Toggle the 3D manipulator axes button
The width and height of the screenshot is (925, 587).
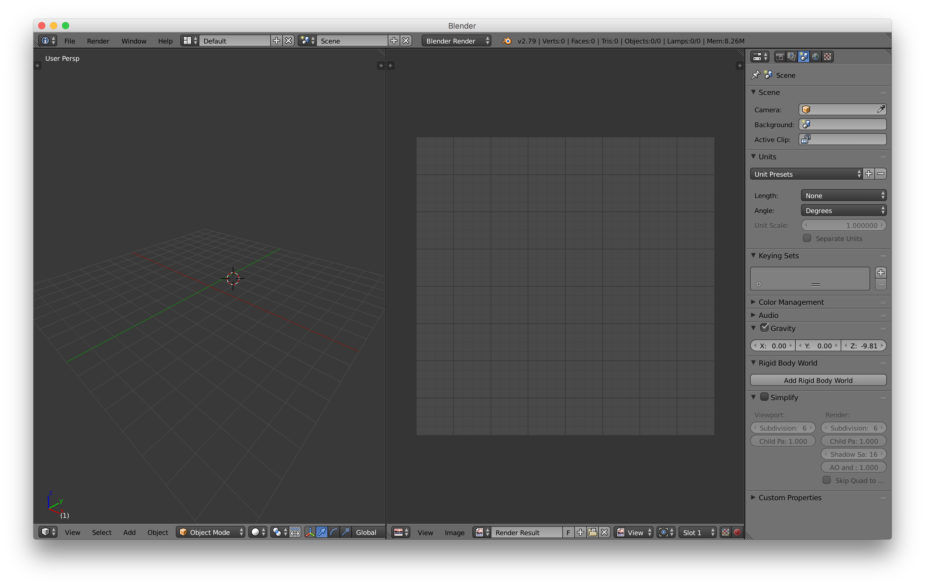click(x=310, y=532)
